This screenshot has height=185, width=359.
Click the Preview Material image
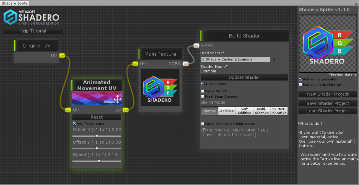coord(328,44)
